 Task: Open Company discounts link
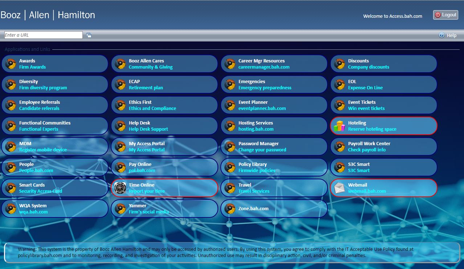coord(369,67)
